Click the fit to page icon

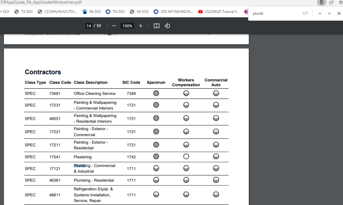pos(156,26)
